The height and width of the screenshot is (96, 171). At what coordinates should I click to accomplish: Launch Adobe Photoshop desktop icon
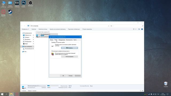click(24, 4)
